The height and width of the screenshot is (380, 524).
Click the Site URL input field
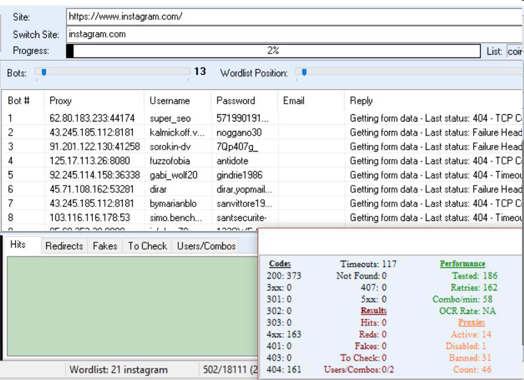pyautogui.click(x=295, y=17)
